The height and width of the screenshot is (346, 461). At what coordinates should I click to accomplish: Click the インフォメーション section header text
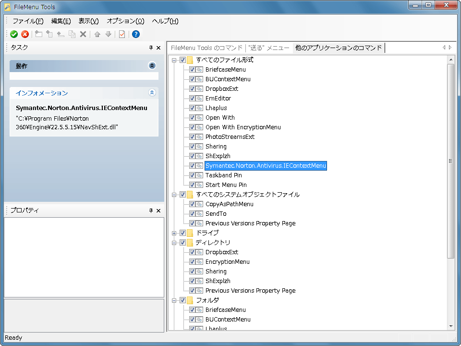tap(42, 93)
